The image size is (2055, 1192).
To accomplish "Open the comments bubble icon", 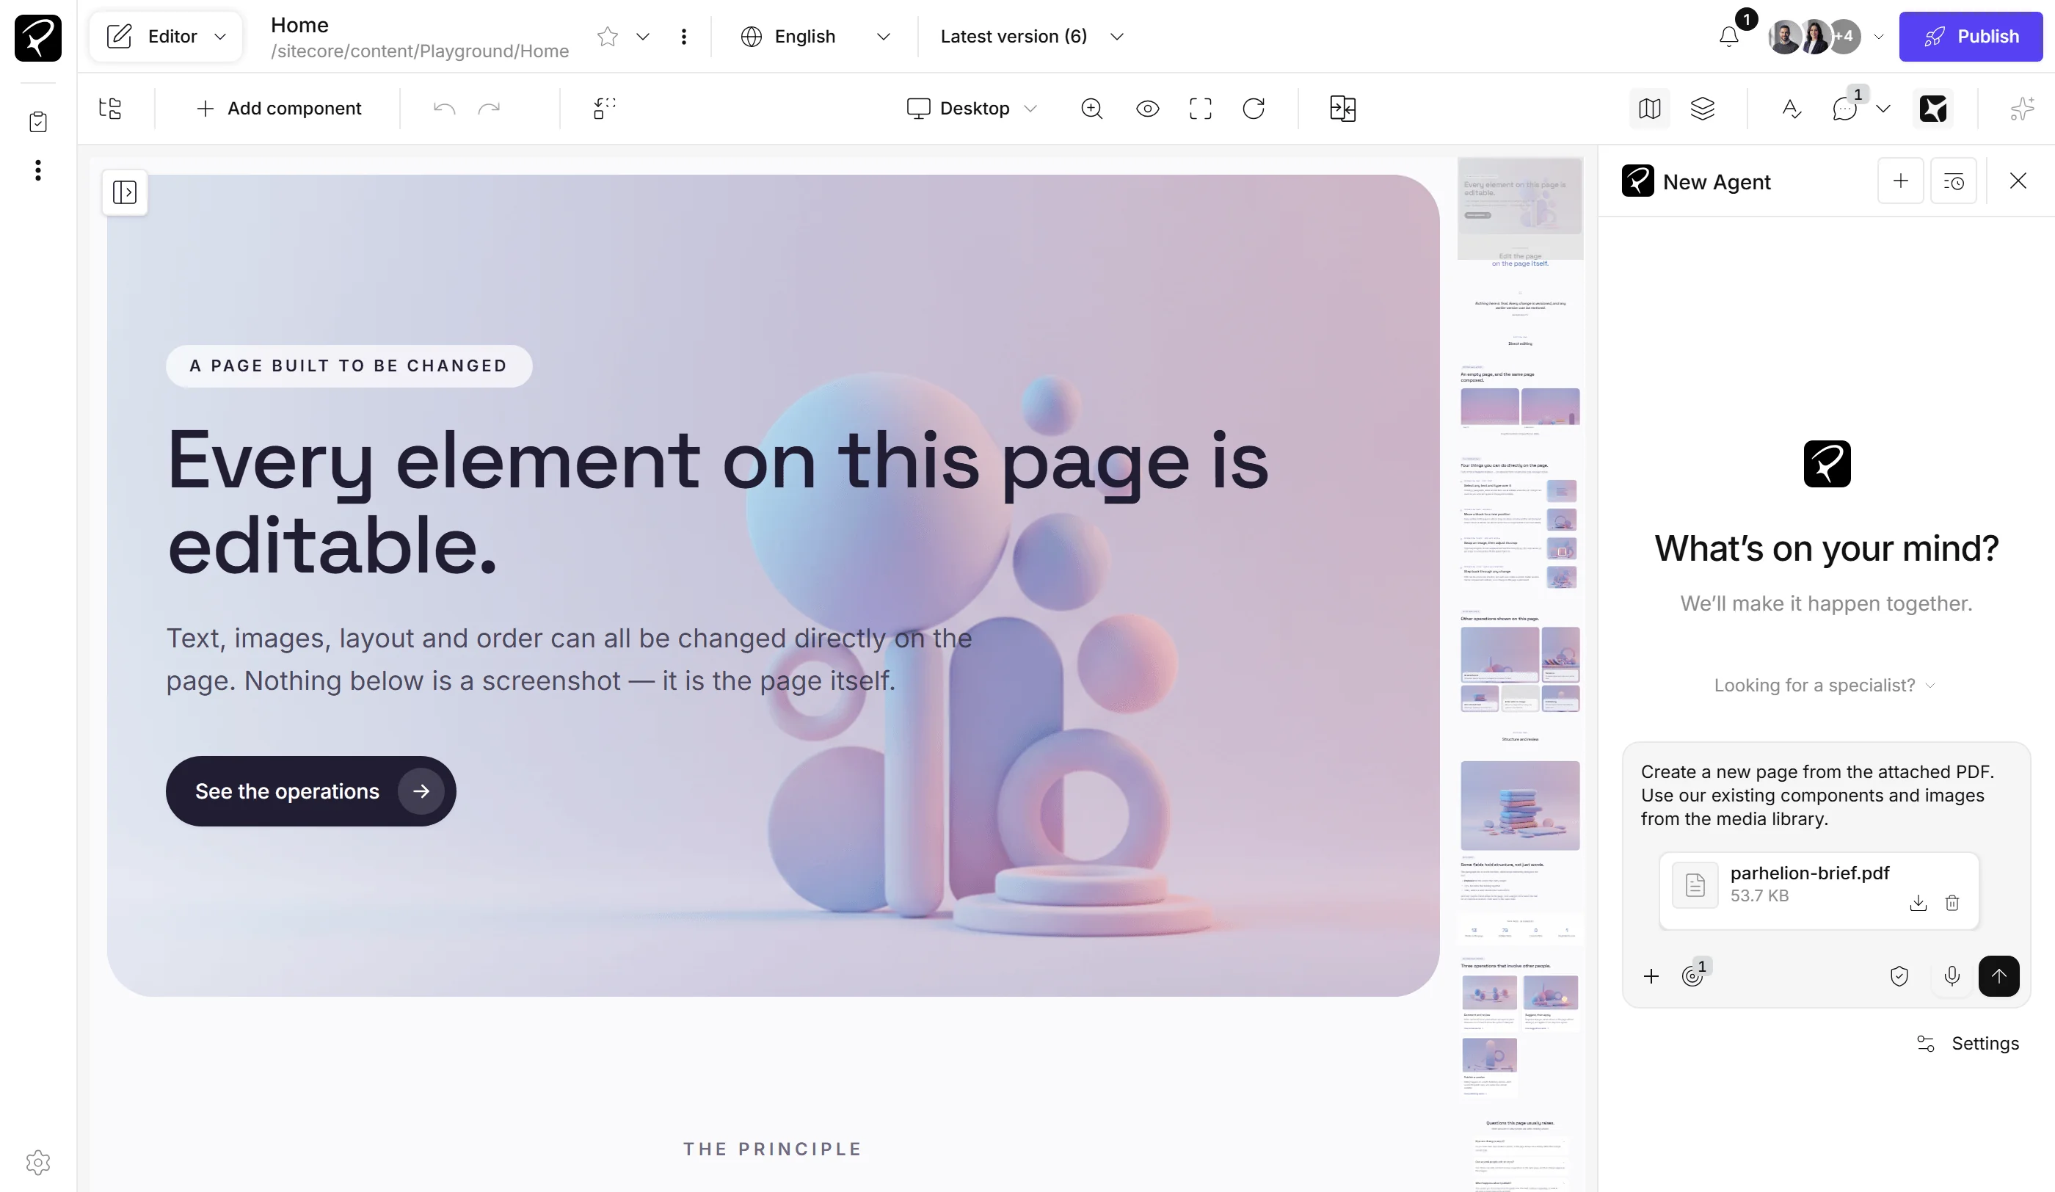I will click(1844, 109).
